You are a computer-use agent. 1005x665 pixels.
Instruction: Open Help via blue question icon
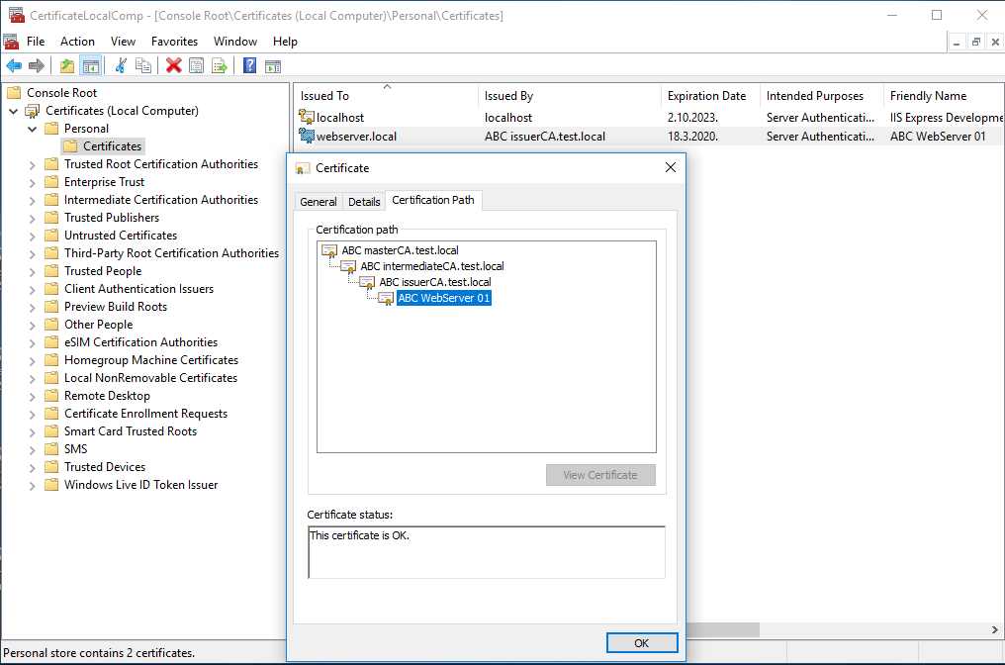point(250,65)
